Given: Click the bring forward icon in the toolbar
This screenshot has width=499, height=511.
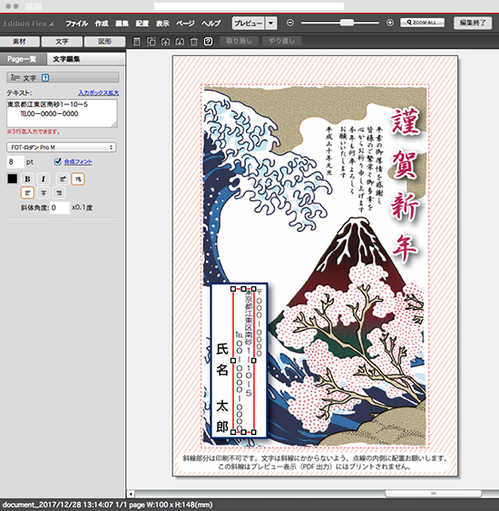Looking at the screenshot, I should [x=165, y=42].
